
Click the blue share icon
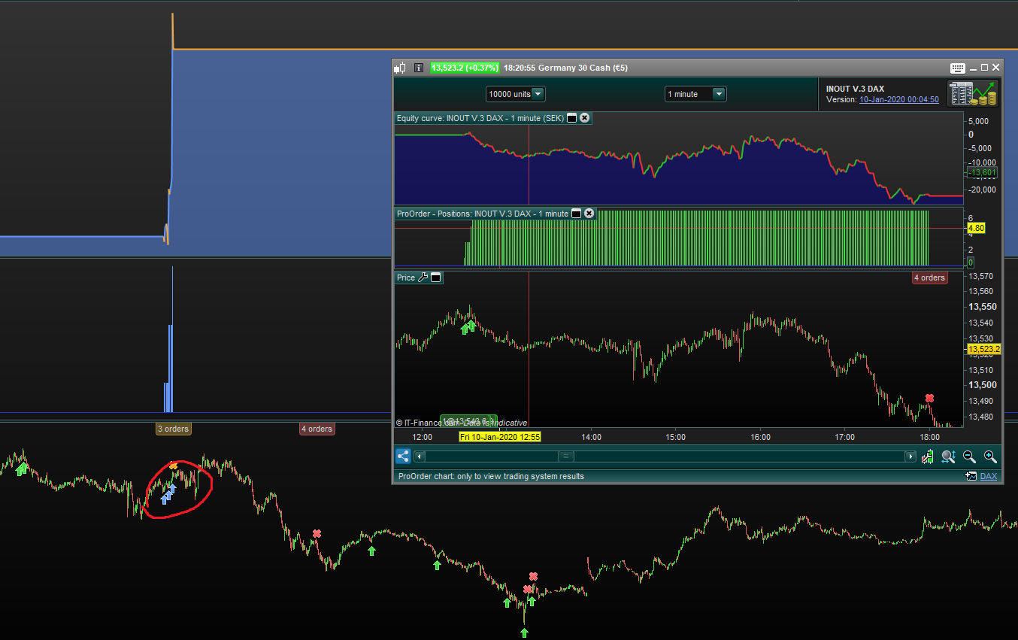coord(403,456)
